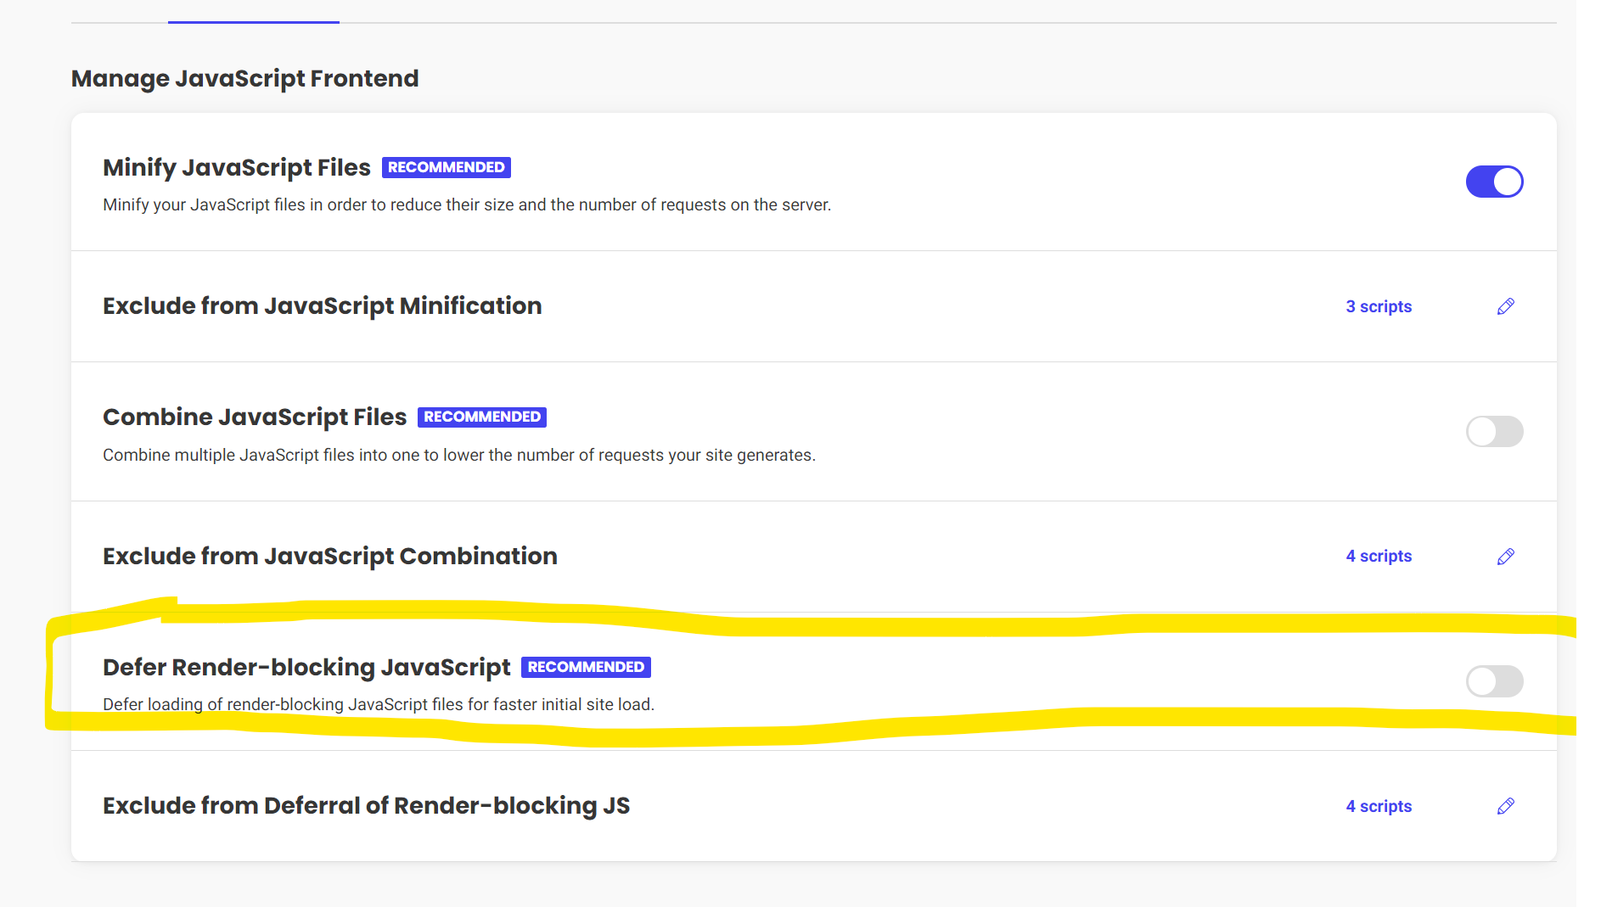Click pencil icon for JavaScript Minification exclusions
Image resolution: width=1601 pixels, height=907 pixels.
tap(1505, 306)
